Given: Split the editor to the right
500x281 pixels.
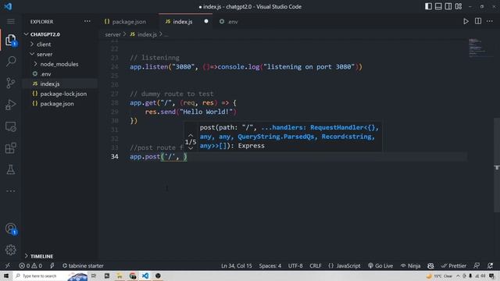Looking at the screenshot, I should click(478, 21).
